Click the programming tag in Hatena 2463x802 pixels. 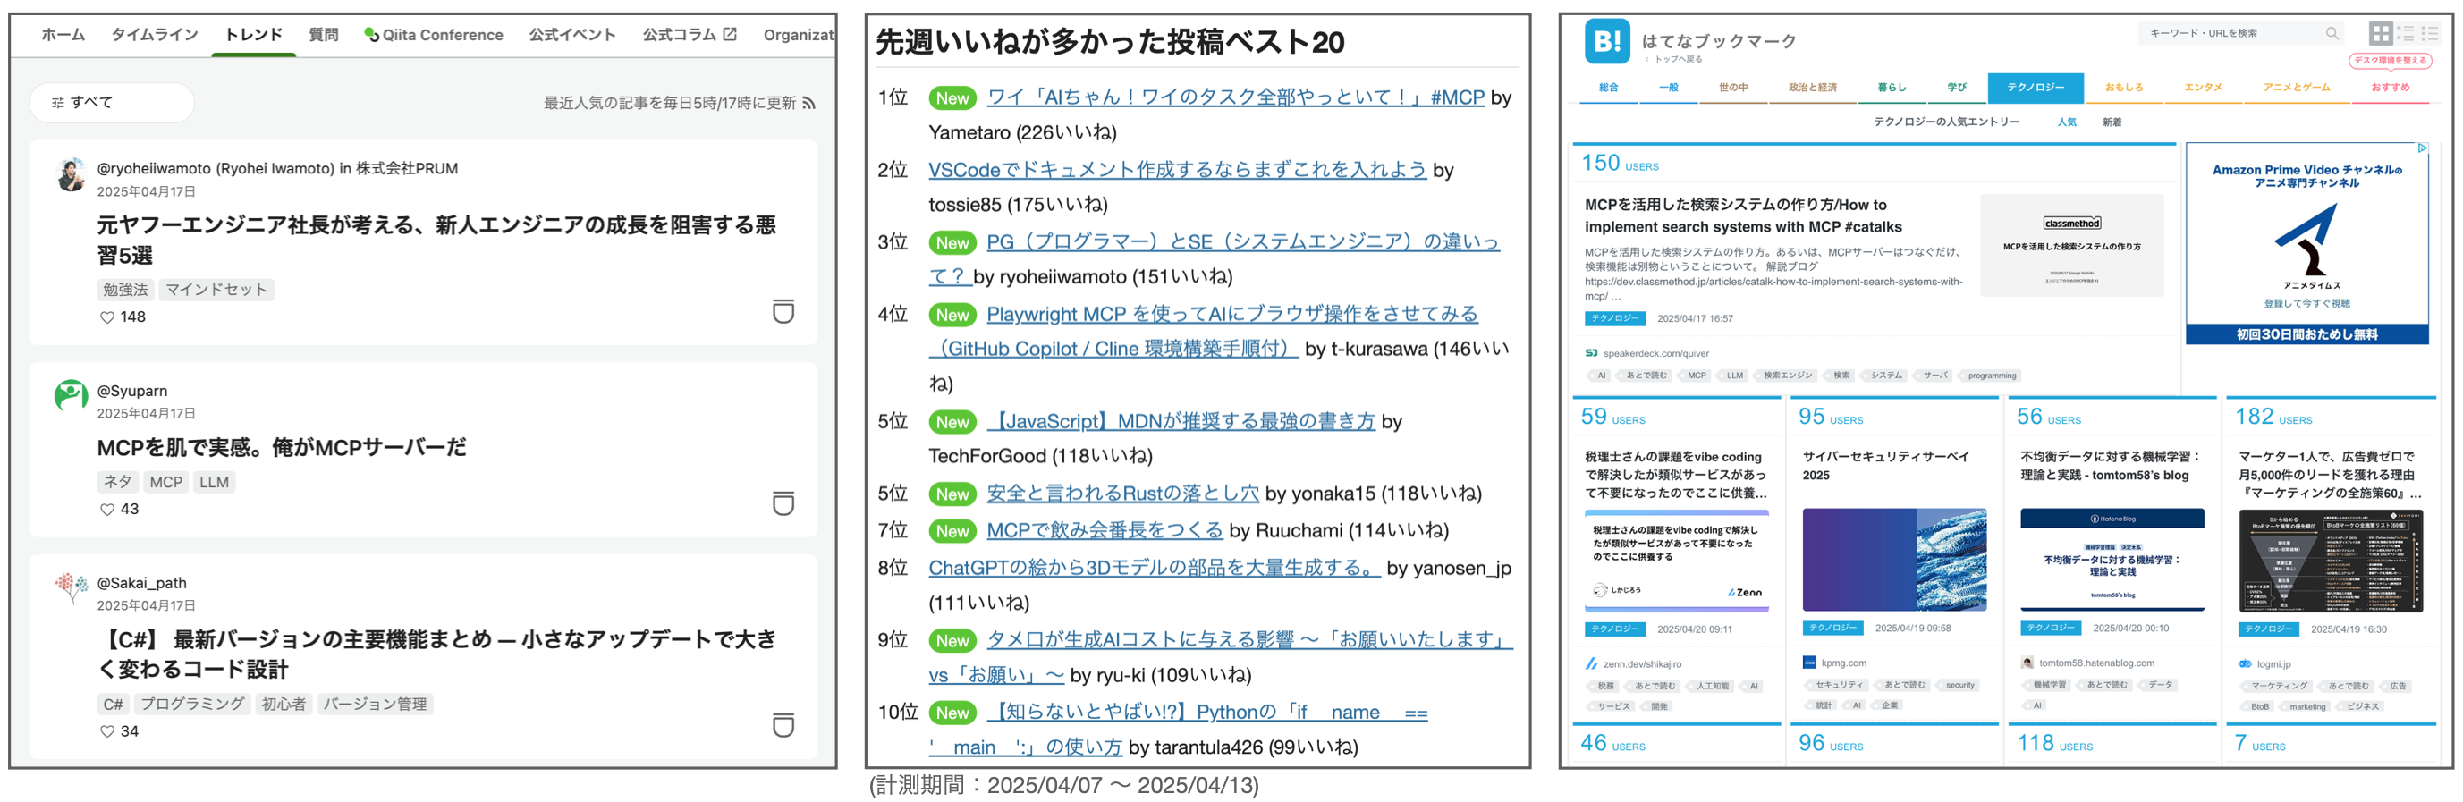tap(1991, 376)
